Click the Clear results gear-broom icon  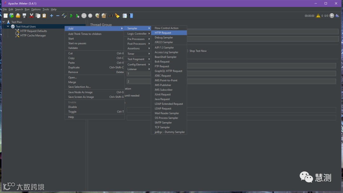click(x=98, y=16)
